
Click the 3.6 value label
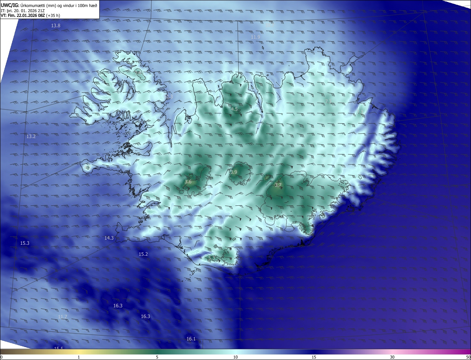188,182
